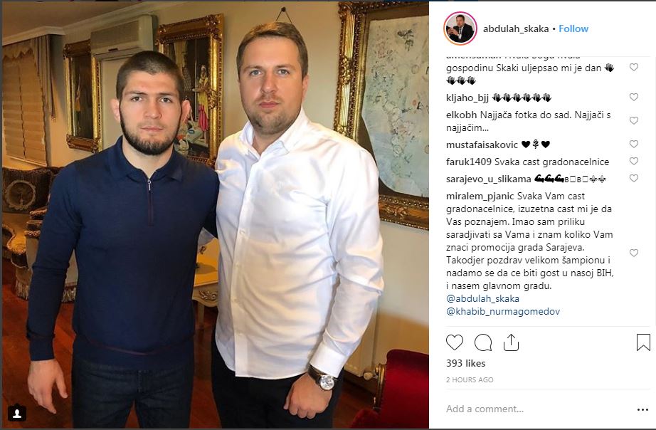Like the comment by miralem_pjanic
The image size is (656, 430).
634,253
